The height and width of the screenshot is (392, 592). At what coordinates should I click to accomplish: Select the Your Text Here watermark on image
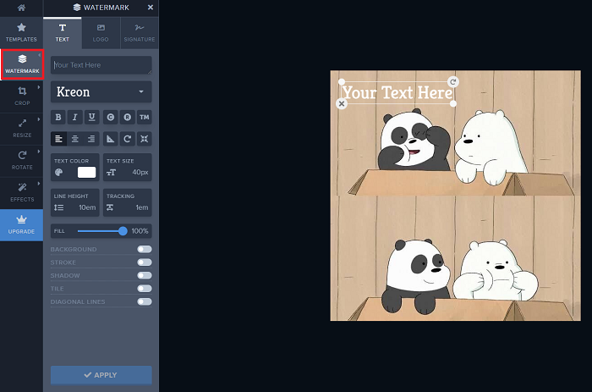click(x=397, y=92)
